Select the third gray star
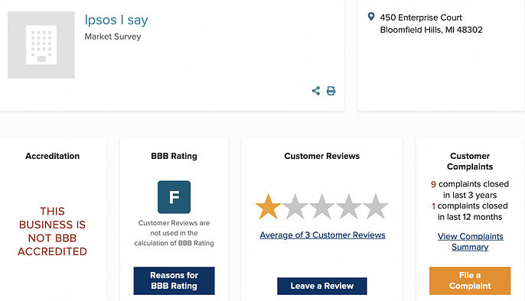The height and width of the screenshot is (301, 525). point(321,207)
